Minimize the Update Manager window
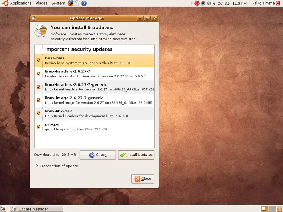This screenshot has height=212, width=283. pos(140,18)
